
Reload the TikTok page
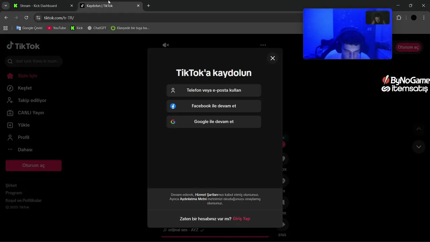pyautogui.click(x=26, y=18)
